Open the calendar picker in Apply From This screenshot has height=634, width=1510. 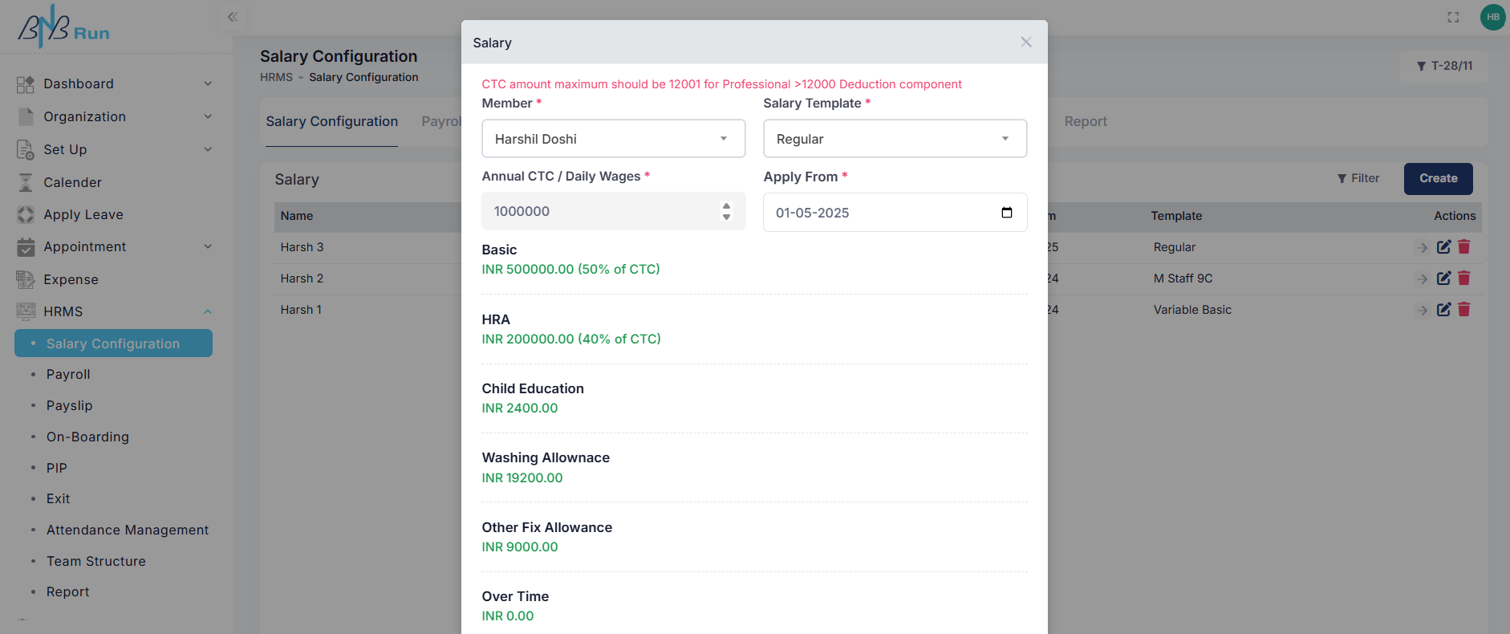pyautogui.click(x=1007, y=213)
